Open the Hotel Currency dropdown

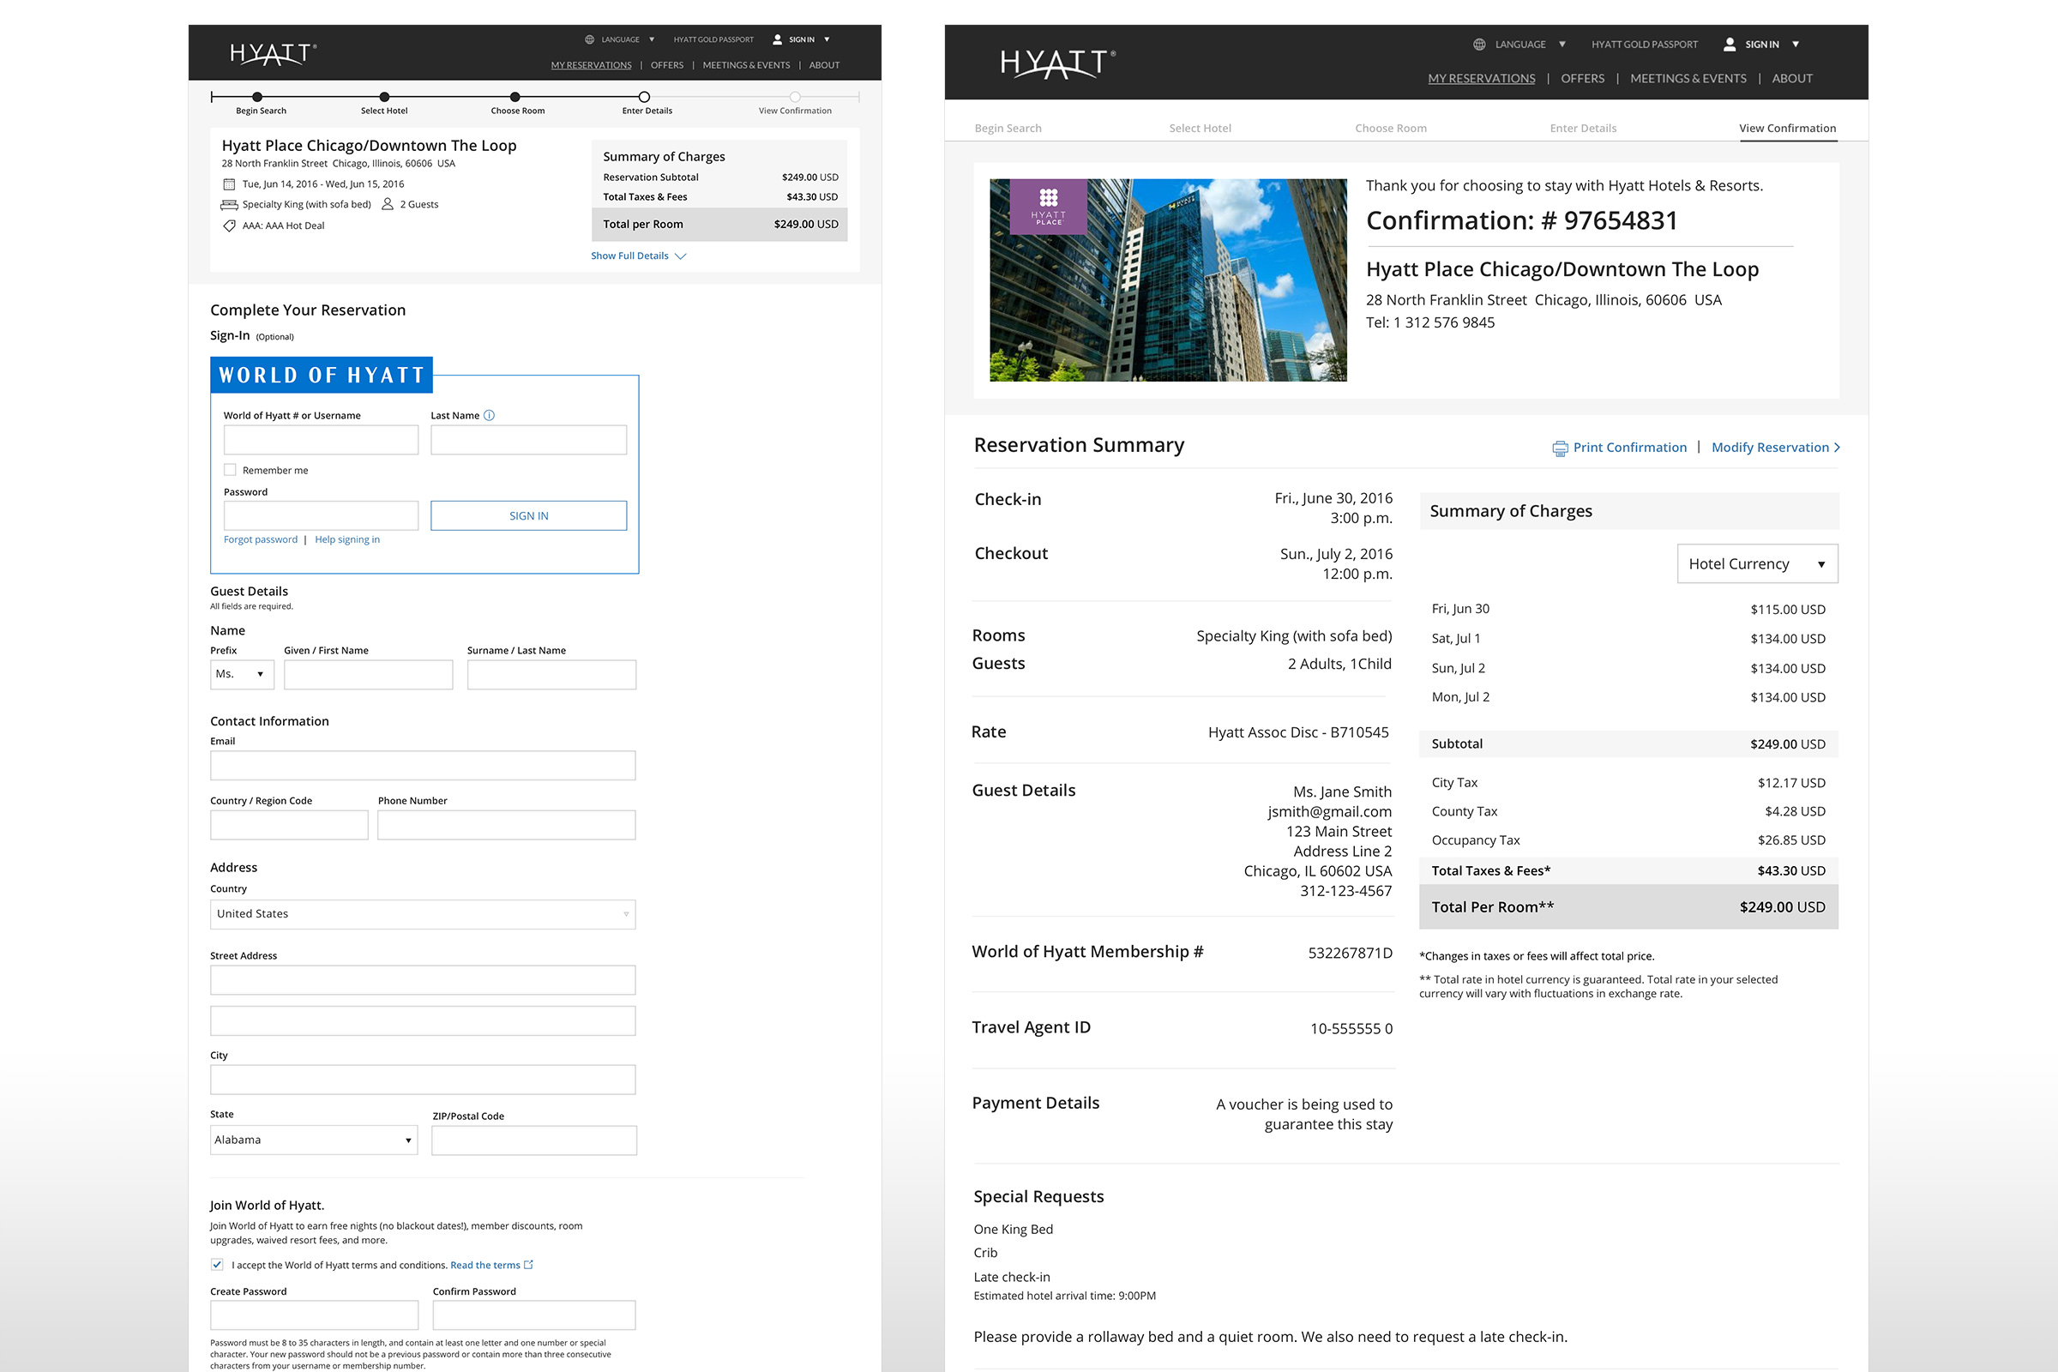tap(1758, 564)
